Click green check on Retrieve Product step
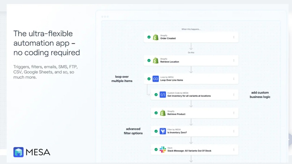Viewport: 292px width, 164px height. coord(156,113)
